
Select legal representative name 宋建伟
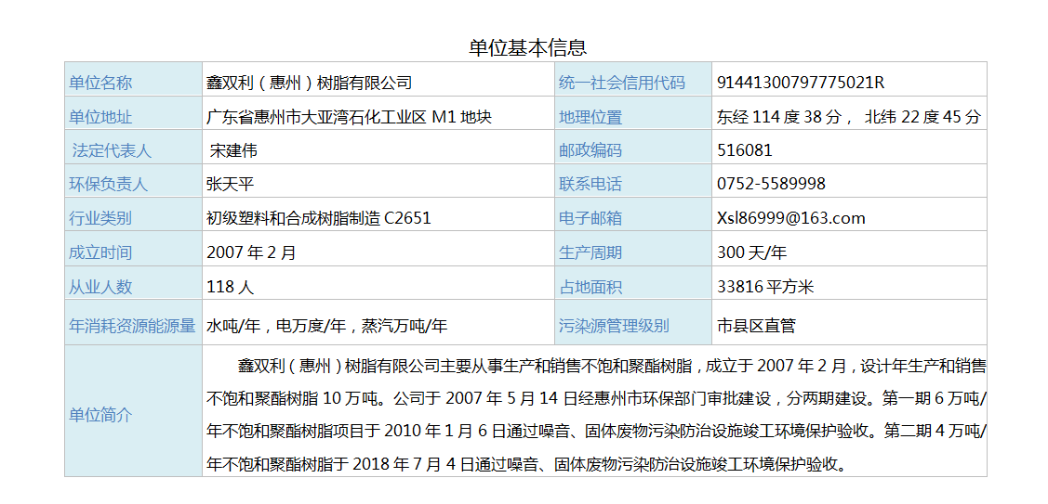point(233,150)
